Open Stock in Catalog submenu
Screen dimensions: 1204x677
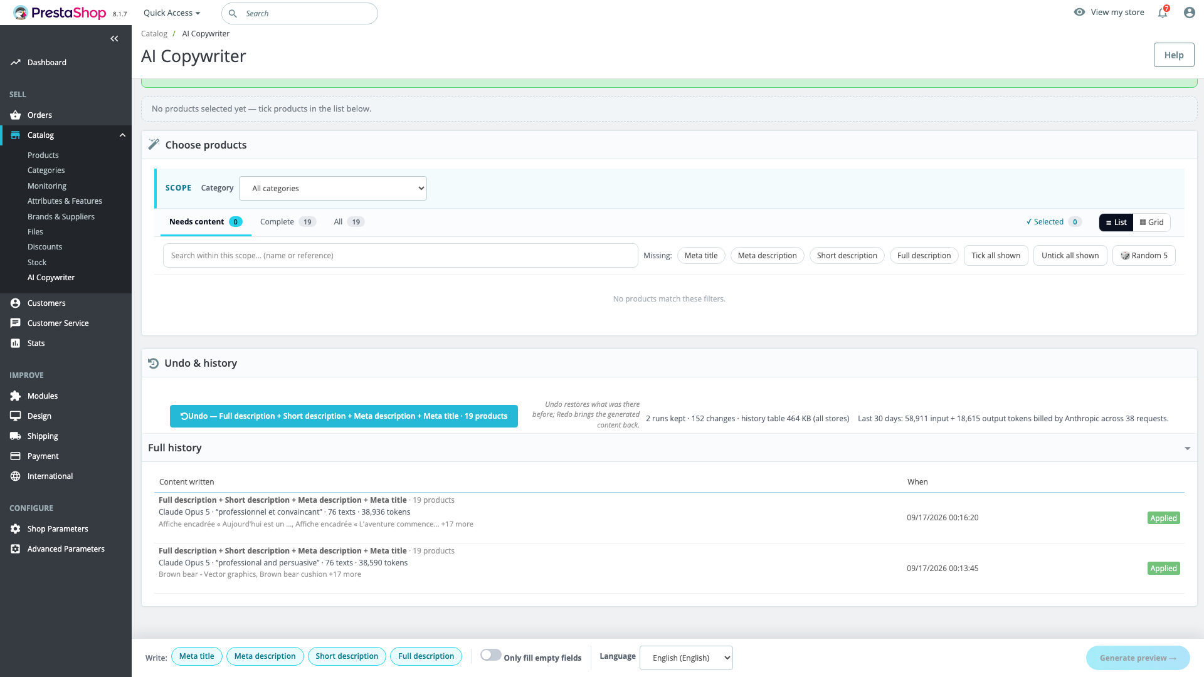[37, 263]
